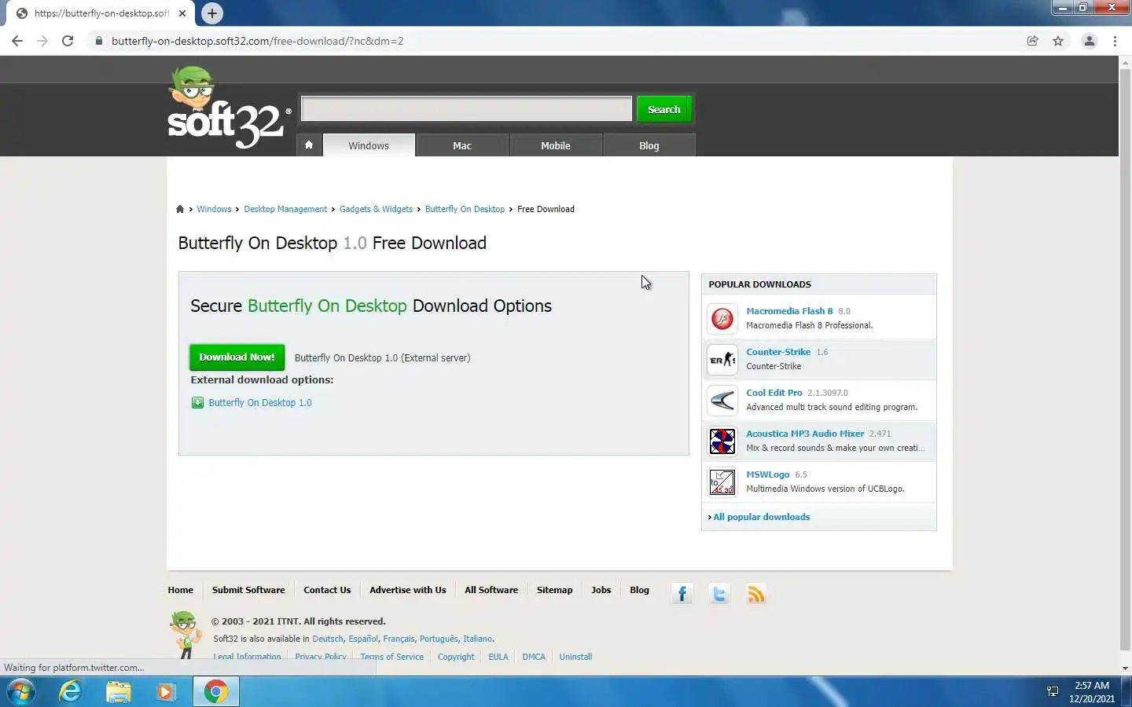Select the Mac tab
This screenshot has height=707, width=1132.
[462, 145]
